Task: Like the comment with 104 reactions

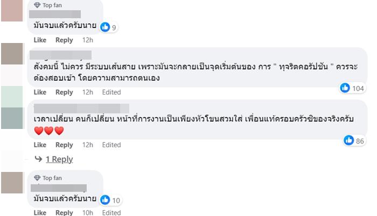Action: coord(40,92)
